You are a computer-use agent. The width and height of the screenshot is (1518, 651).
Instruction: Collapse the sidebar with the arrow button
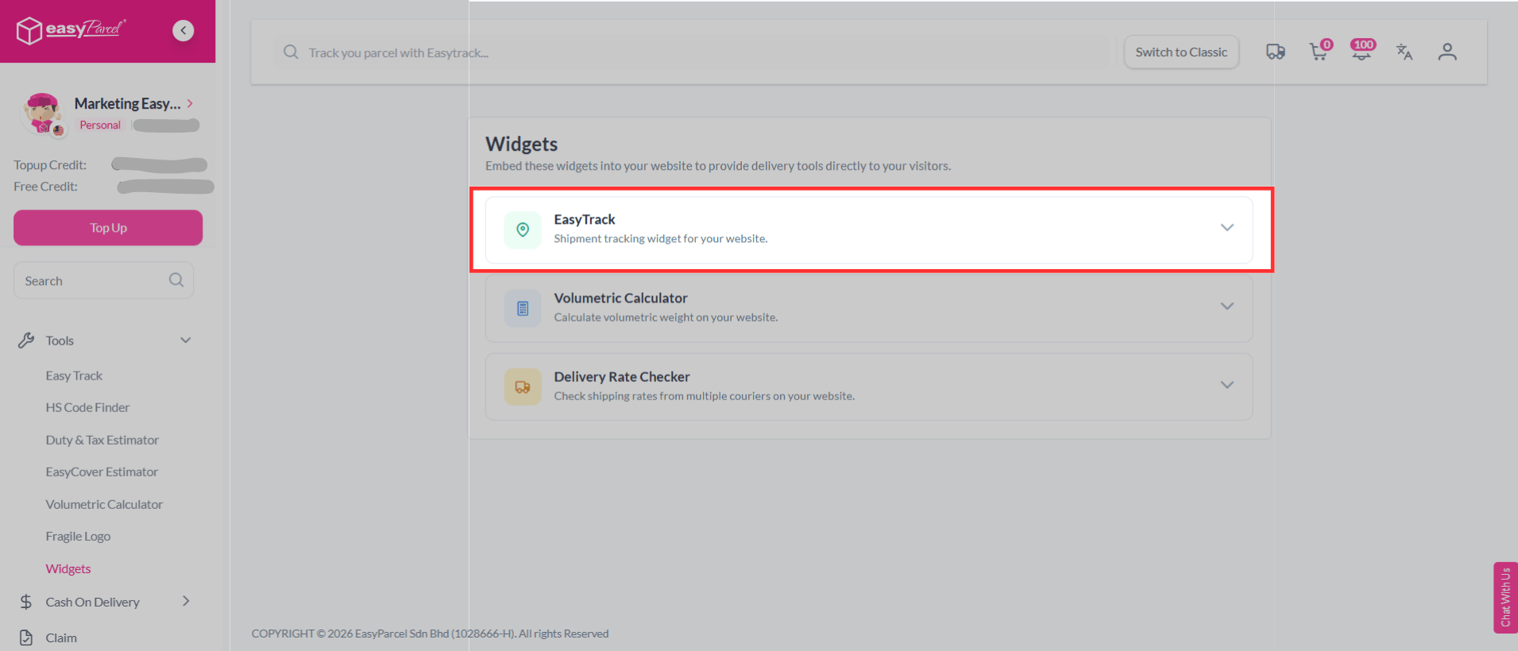pos(183,30)
